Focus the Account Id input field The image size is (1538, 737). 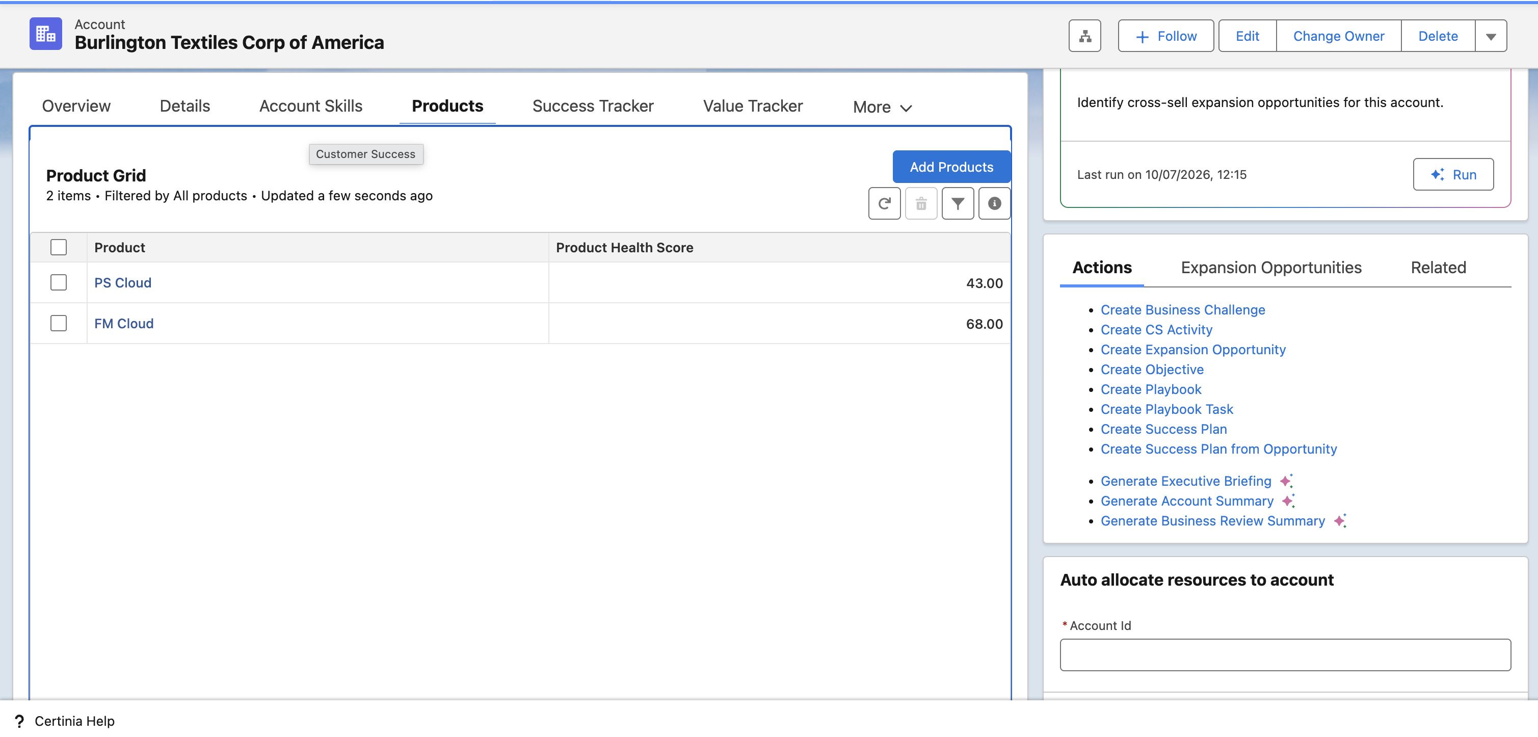1285,654
